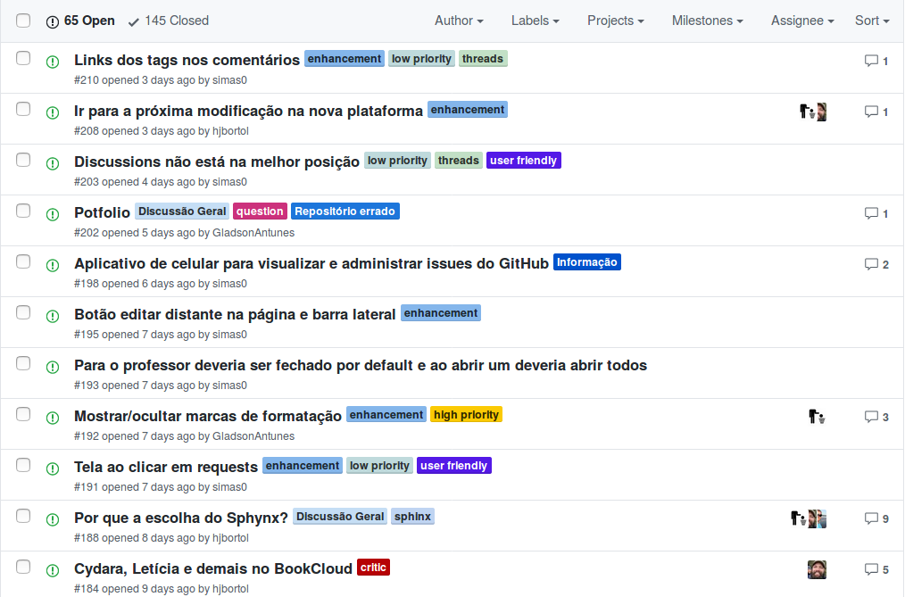The width and height of the screenshot is (905, 597).
Task: Open comments for Mostrar/ocultar marcas issue
Action: [x=876, y=417]
